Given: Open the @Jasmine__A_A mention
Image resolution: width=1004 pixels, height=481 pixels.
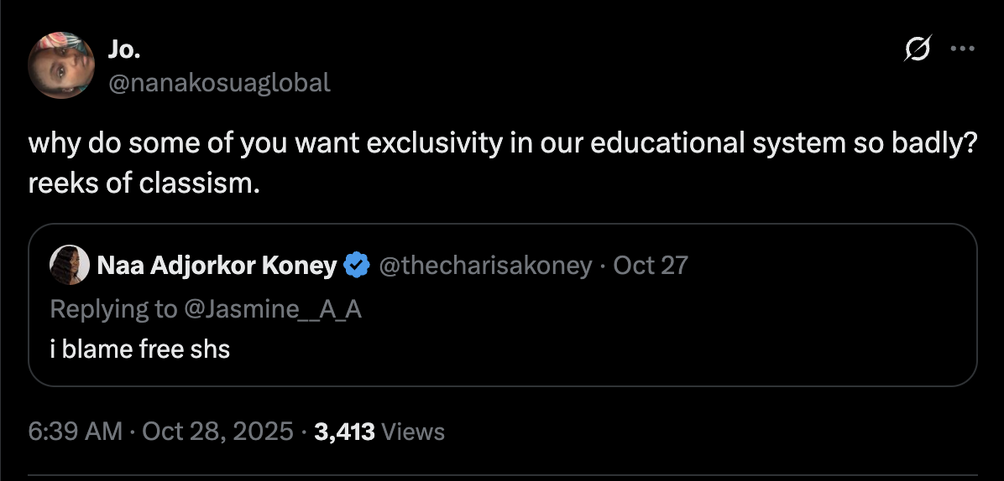Looking at the screenshot, I should coord(273,309).
